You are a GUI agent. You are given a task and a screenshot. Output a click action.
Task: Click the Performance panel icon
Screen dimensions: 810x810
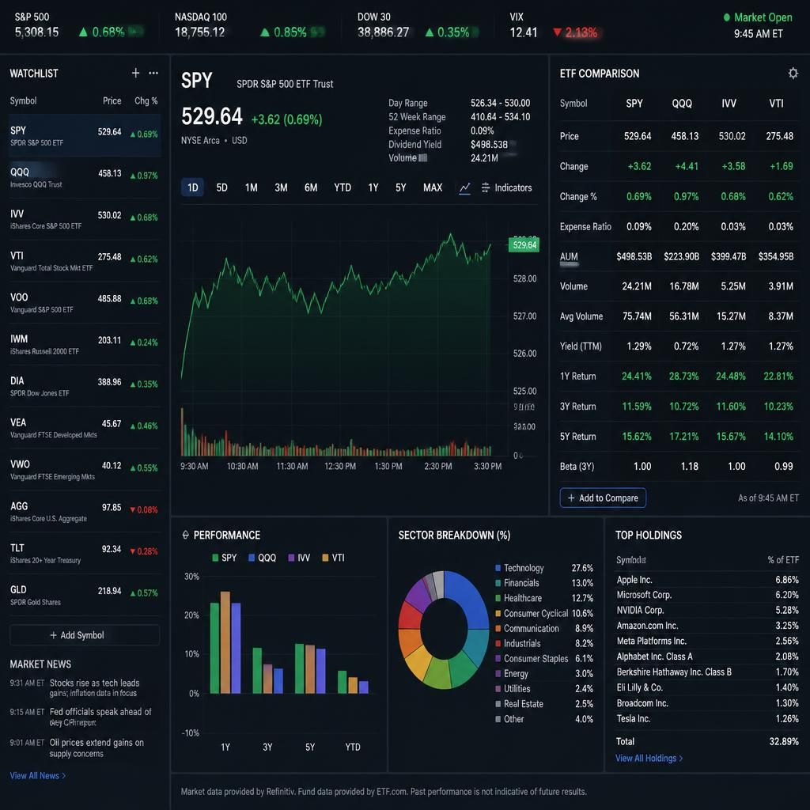[185, 535]
